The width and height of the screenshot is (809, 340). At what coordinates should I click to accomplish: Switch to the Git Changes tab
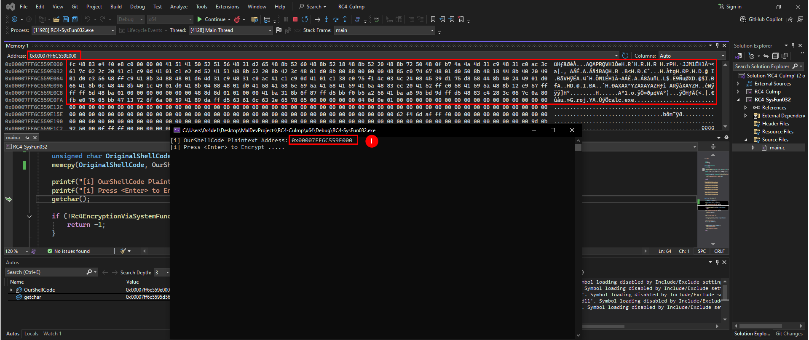pos(789,334)
